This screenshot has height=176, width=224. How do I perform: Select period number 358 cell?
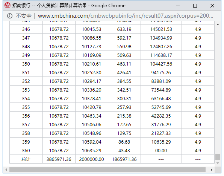pyautogui.click(x=26, y=133)
